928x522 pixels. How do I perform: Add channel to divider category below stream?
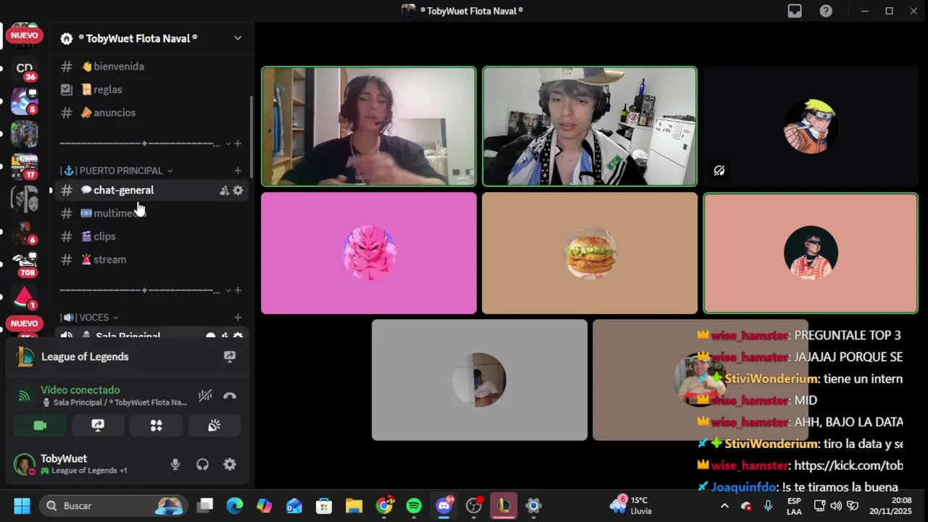[x=238, y=291]
